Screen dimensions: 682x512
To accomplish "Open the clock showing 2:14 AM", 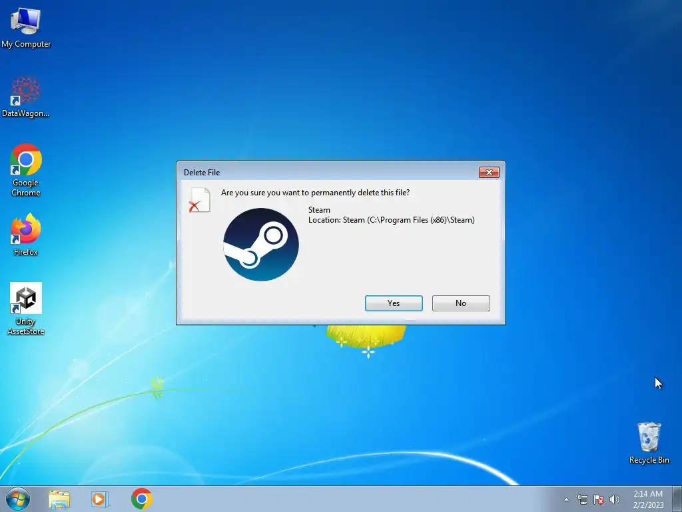I will click(647, 499).
